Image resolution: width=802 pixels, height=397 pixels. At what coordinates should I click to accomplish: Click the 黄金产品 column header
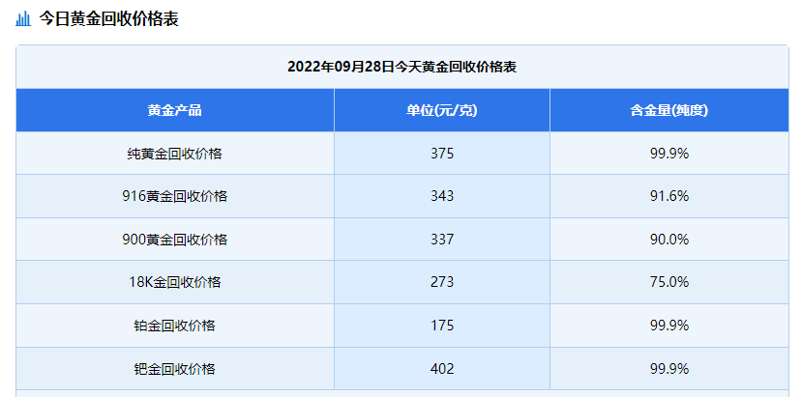[175, 110]
